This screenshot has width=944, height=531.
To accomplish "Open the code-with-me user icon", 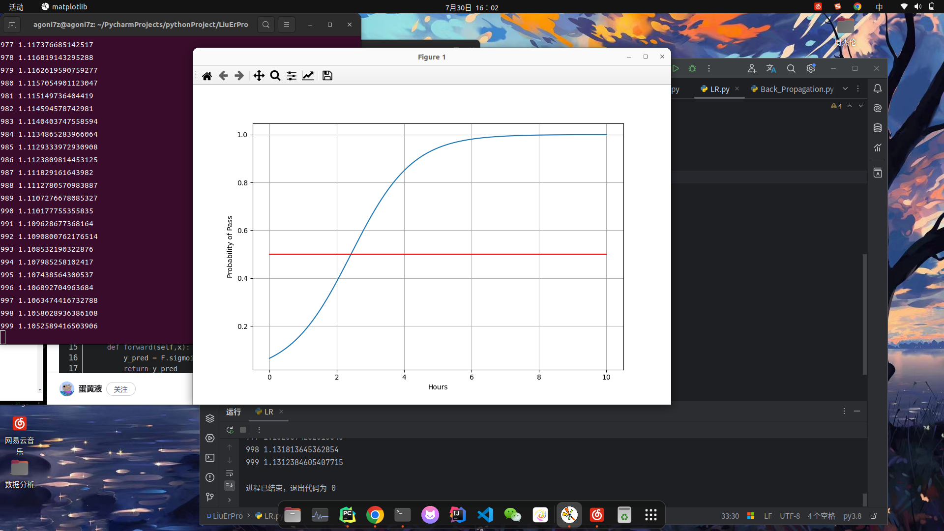I will (752, 68).
